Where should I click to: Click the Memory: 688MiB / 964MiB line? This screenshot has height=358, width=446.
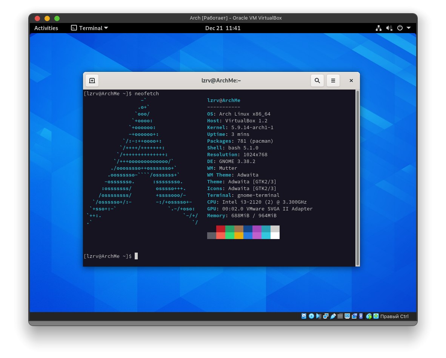pyautogui.click(x=242, y=216)
